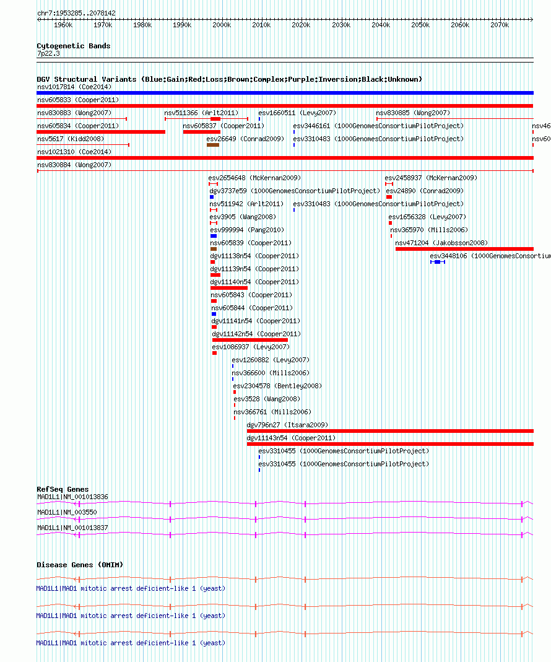The width and height of the screenshot is (551, 662).
Task: Open nsv605844 (Cooper2011) variant
Action: click(252, 308)
